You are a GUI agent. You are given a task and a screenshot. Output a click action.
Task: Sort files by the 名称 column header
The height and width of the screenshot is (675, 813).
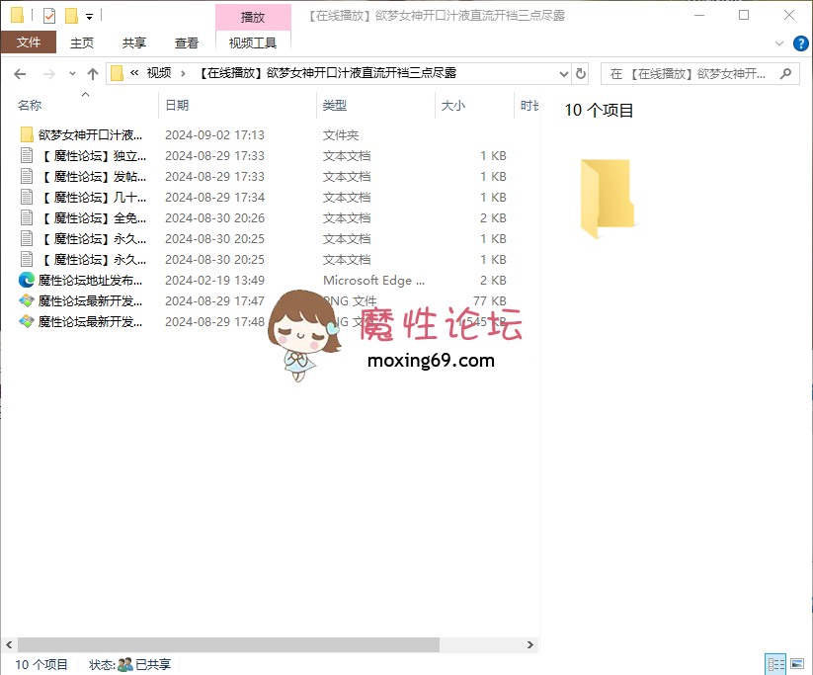click(x=30, y=106)
